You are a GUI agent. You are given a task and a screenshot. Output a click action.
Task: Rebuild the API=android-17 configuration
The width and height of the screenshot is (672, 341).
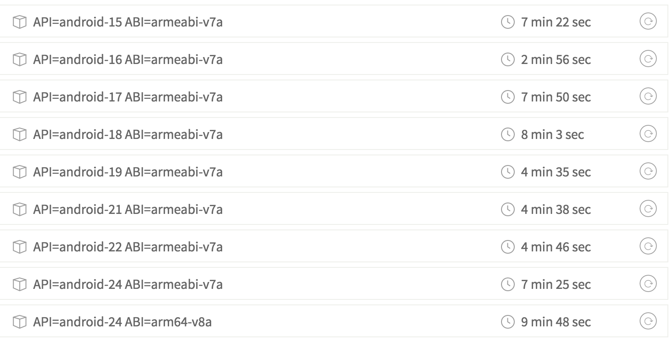649,96
